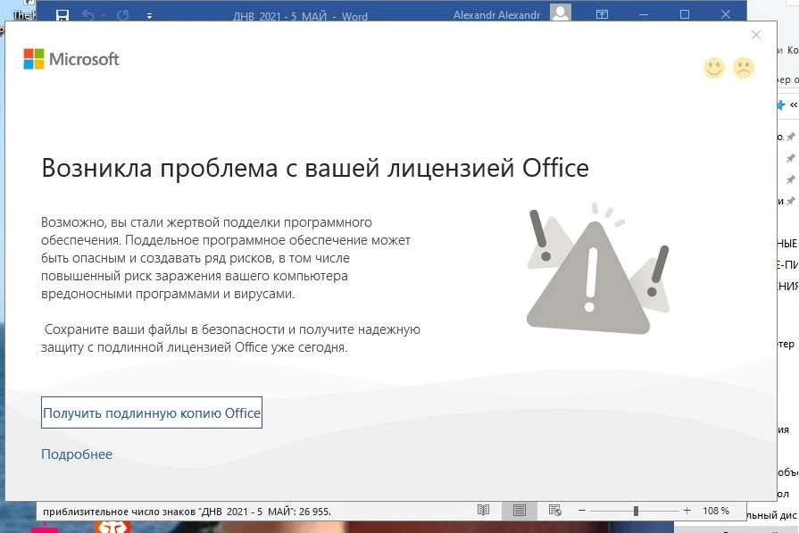
Task: Click the Undo arrow in Quick Access Toolbar
Action: point(88,15)
